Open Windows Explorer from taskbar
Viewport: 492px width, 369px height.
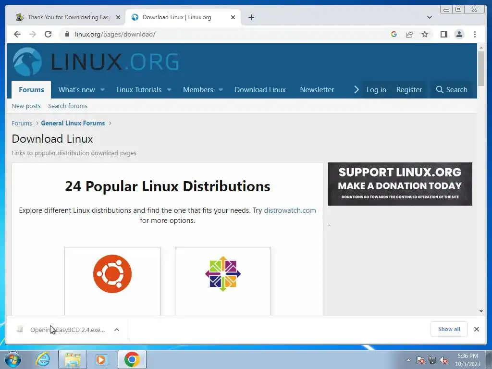[73, 359]
